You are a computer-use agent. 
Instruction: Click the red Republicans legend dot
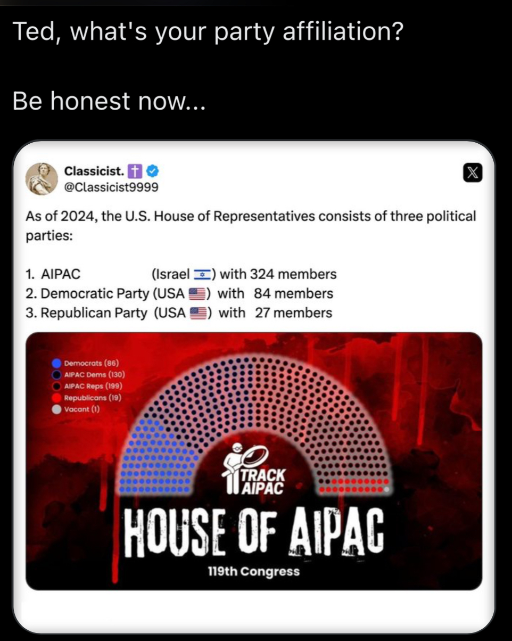point(56,398)
